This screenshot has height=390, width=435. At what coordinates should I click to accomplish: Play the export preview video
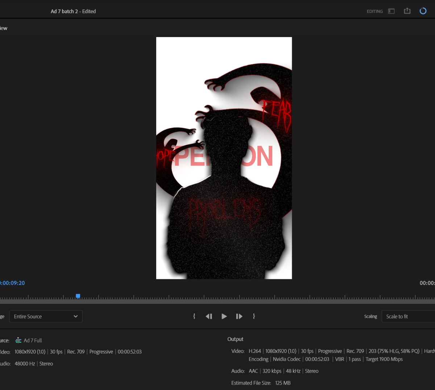click(x=224, y=316)
